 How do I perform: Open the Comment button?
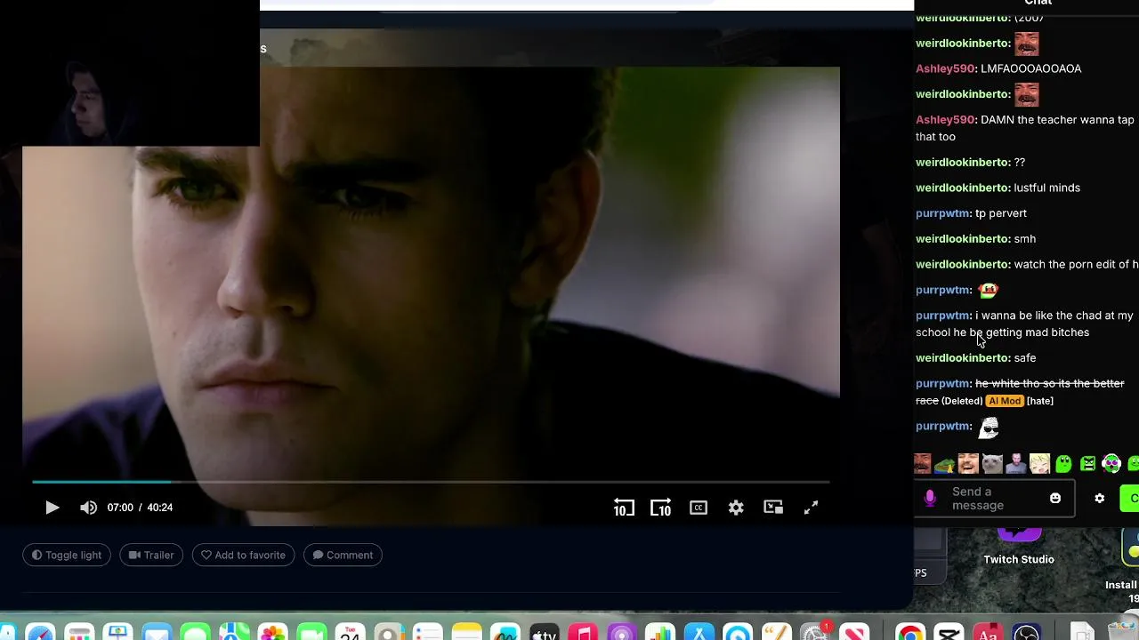click(x=343, y=555)
